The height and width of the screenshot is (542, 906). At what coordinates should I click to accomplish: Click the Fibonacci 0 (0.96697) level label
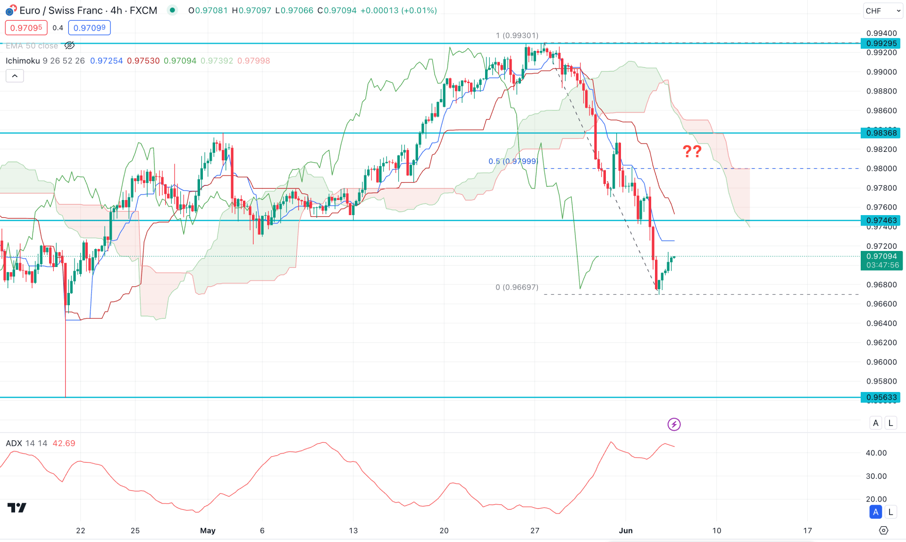point(517,287)
